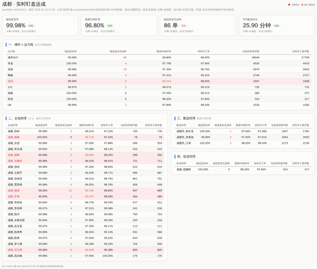Click the red badge beside 86 单
This screenshot has width=317, height=269.
(x=184, y=26)
